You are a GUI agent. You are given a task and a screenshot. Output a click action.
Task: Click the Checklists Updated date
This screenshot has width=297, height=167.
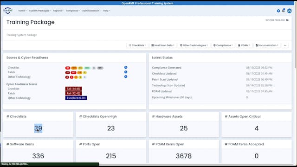[259, 73]
